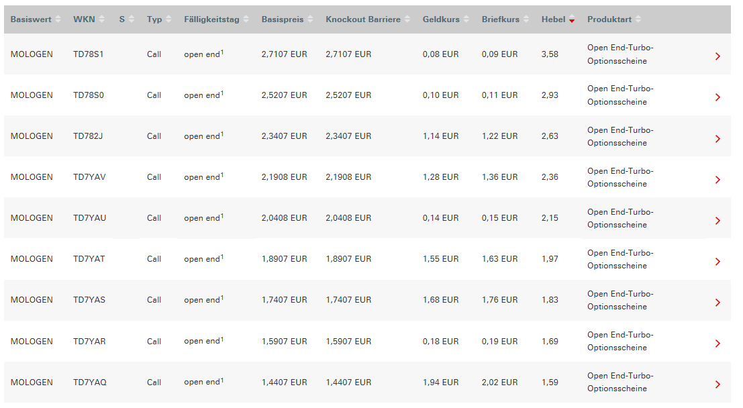Click Open End-Turbo-Optionsscheine in TD78S1 row
This screenshot has height=408, width=743.
tap(620, 54)
